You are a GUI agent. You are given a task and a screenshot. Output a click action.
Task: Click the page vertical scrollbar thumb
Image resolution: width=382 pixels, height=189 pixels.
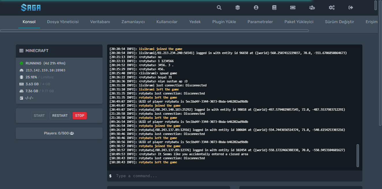380,63
